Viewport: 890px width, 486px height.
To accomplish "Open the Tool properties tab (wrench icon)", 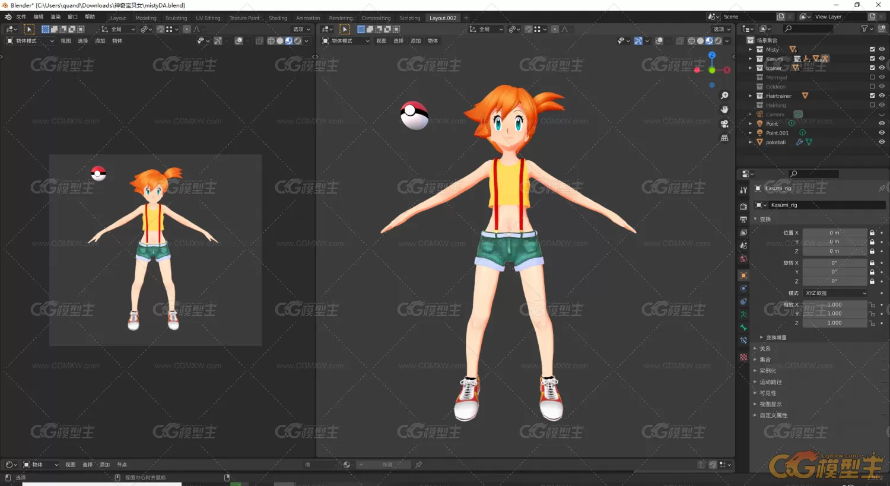I will tap(743, 190).
